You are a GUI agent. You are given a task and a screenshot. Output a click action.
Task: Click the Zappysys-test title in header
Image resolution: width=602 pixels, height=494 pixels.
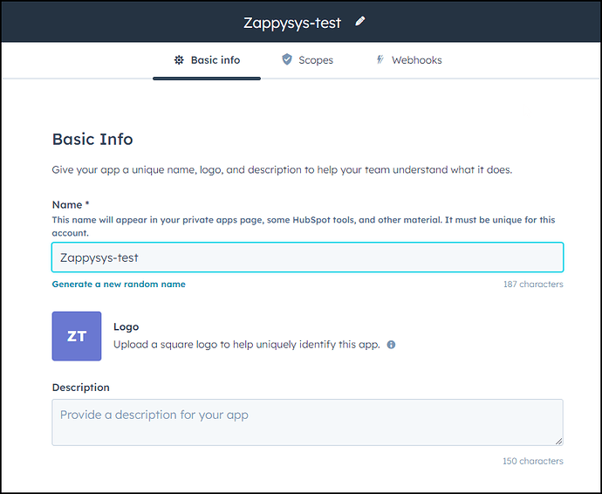292,23
